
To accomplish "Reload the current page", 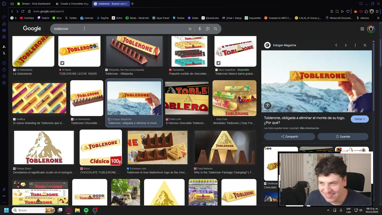I will [23, 11].
